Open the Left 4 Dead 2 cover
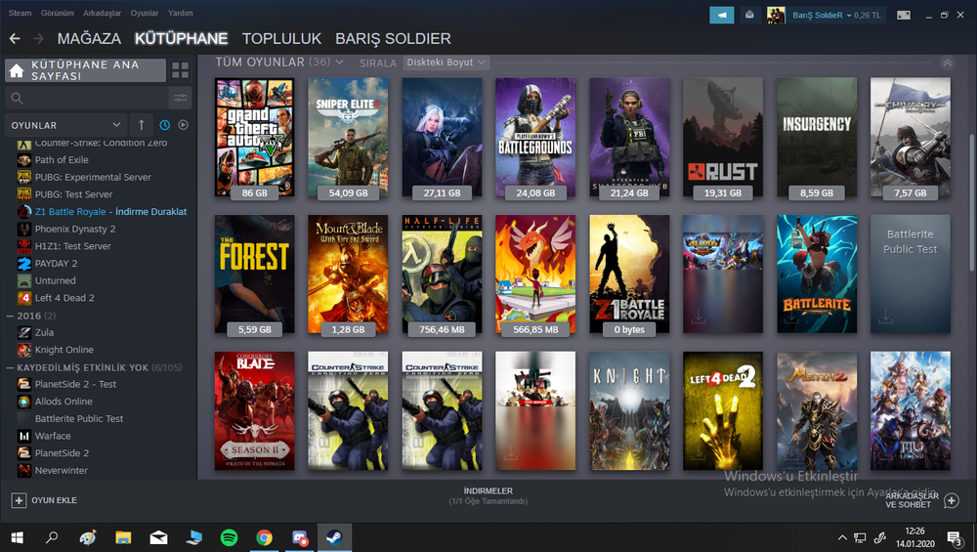This screenshot has height=552, width=977. [723, 411]
